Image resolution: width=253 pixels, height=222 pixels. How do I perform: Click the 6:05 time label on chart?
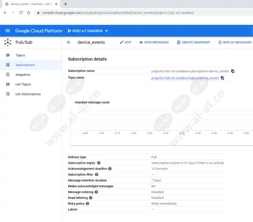click(x=85, y=133)
